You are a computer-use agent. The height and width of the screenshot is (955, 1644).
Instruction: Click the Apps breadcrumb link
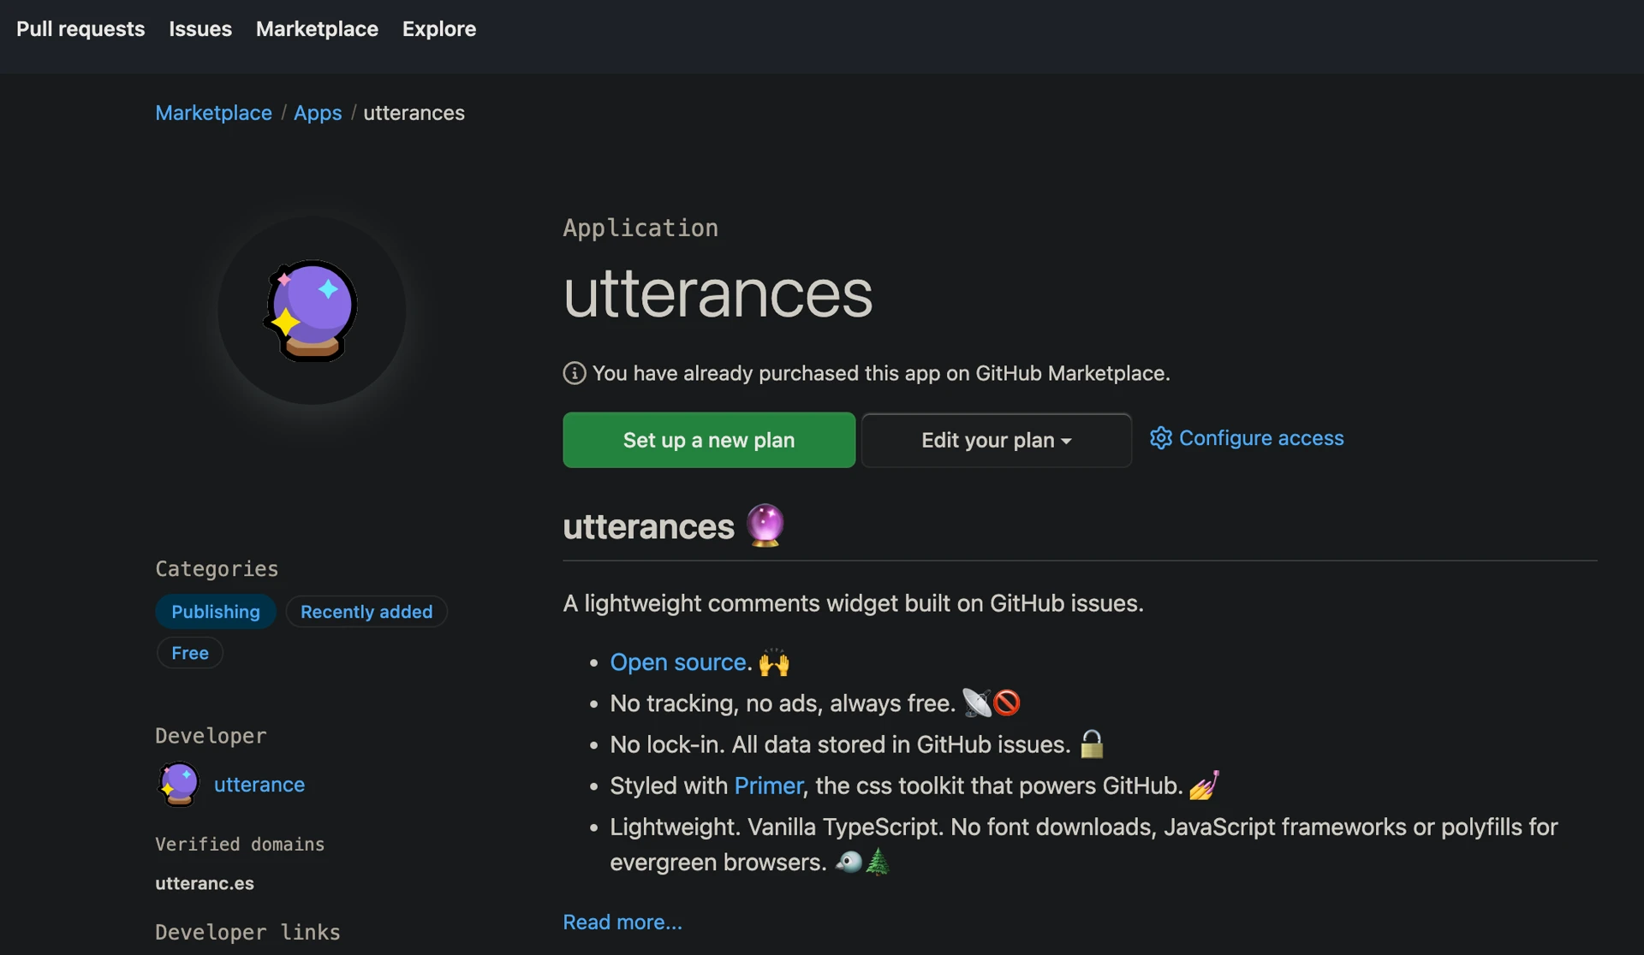(x=318, y=112)
